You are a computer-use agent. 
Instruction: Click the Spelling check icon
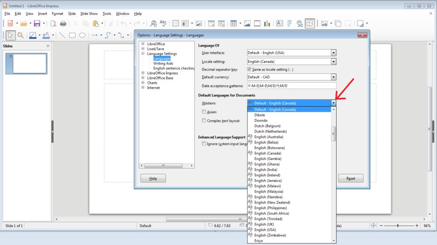pyautogui.click(x=163, y=23)
